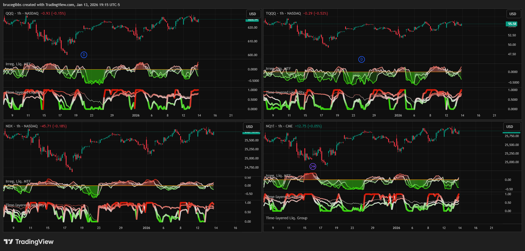Select the NDX symbol title

[x=9, y=126]
